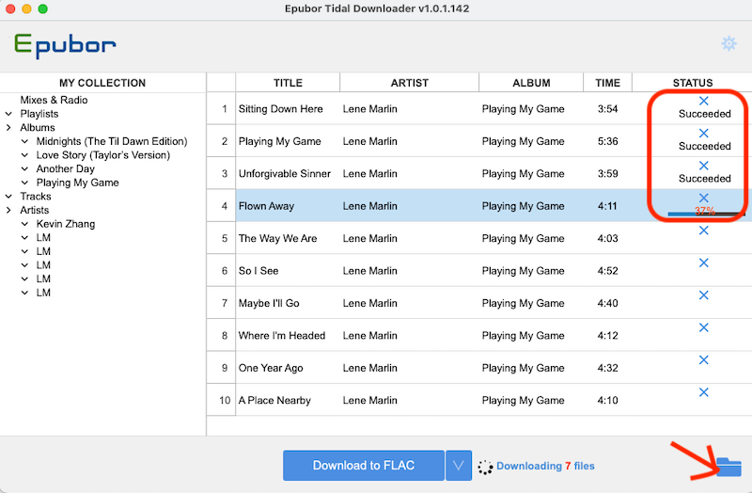Viewport: 752px width, 493px height.
Task: Select the Albums tree item
Action: (x=38, y=128)
